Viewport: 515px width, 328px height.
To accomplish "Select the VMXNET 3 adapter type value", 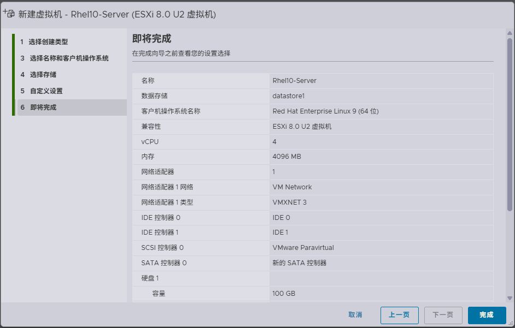I will tap(289, 202).
